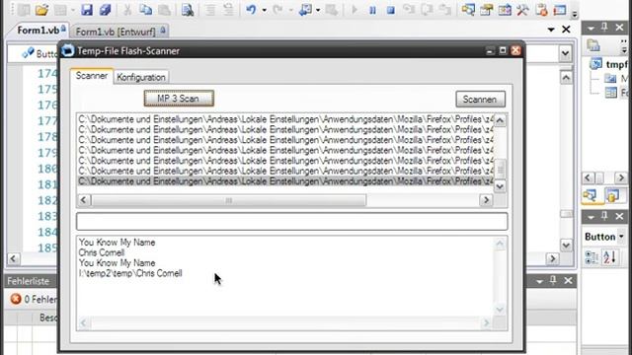This screenshot has height=355, width=632.
Task: Click the Step Out debug icon
Action: pyautogui.click(x=445, y=9)
